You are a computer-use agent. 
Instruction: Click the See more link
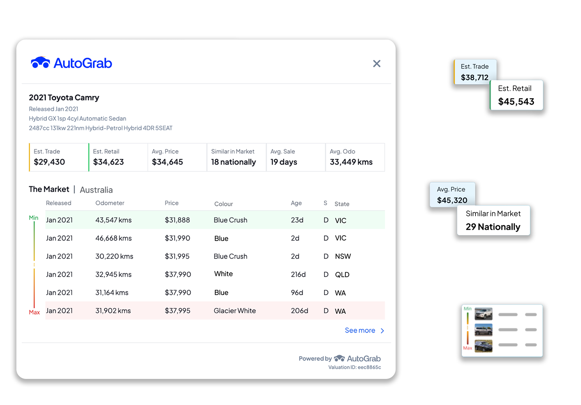pos(360,330)
